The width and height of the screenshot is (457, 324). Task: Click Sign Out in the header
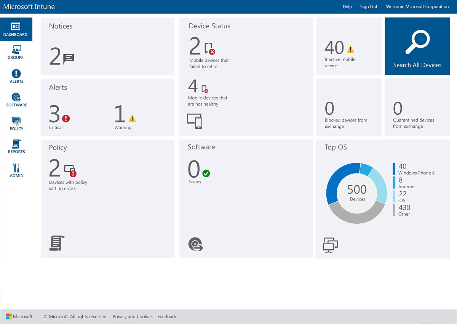pos(369,6)
